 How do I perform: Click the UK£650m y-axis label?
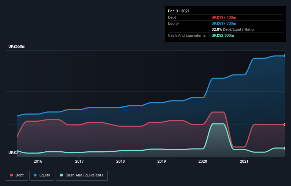coord(17,46)
